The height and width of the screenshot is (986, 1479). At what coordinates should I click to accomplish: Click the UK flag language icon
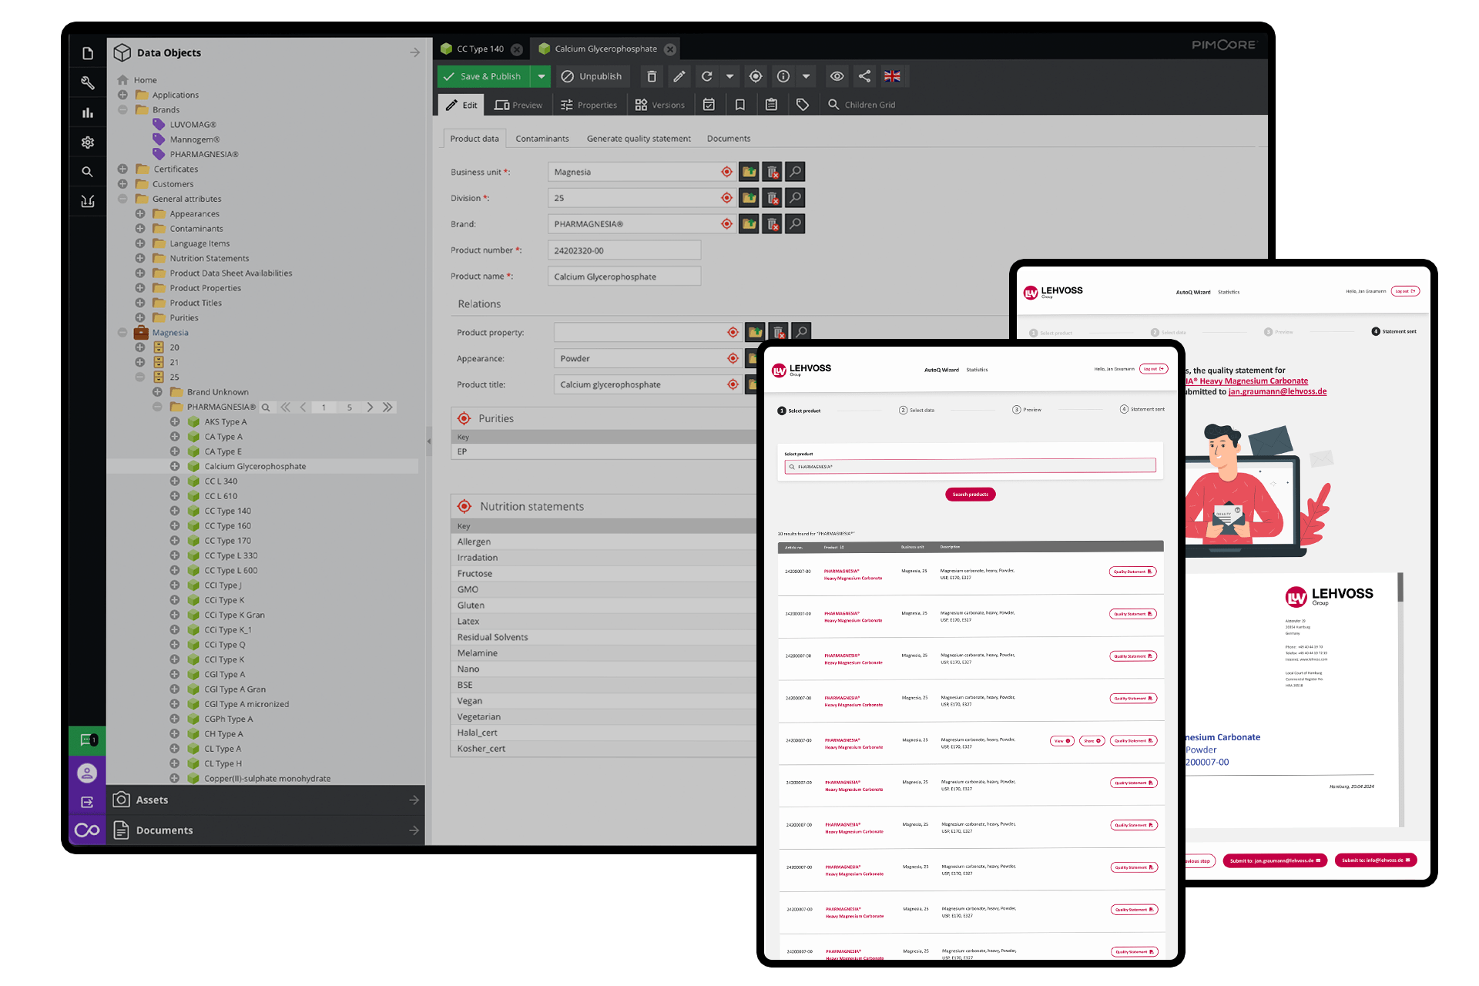pyautogui.click(x=892, y=76)
